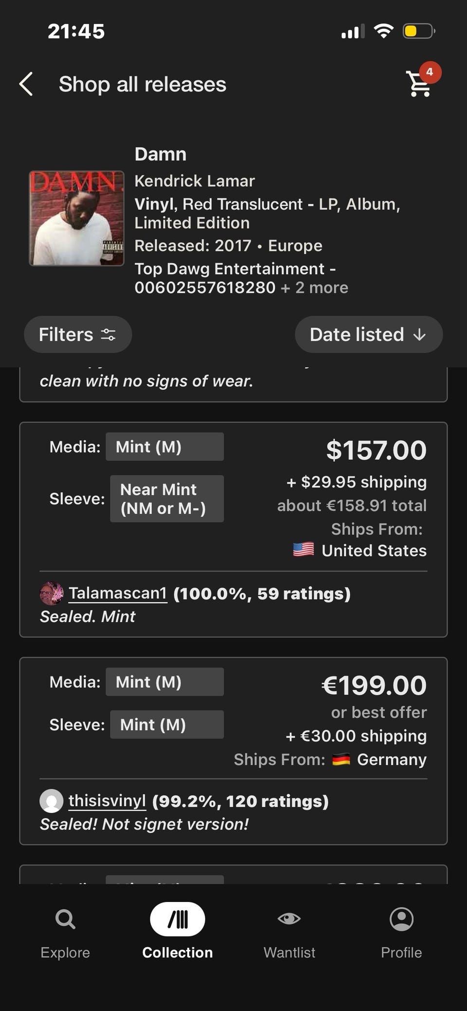Image resolution: width=467 pixels, height=1011 pixels.
Task: Tap the Germany flag icon
Action: [341, 759]
